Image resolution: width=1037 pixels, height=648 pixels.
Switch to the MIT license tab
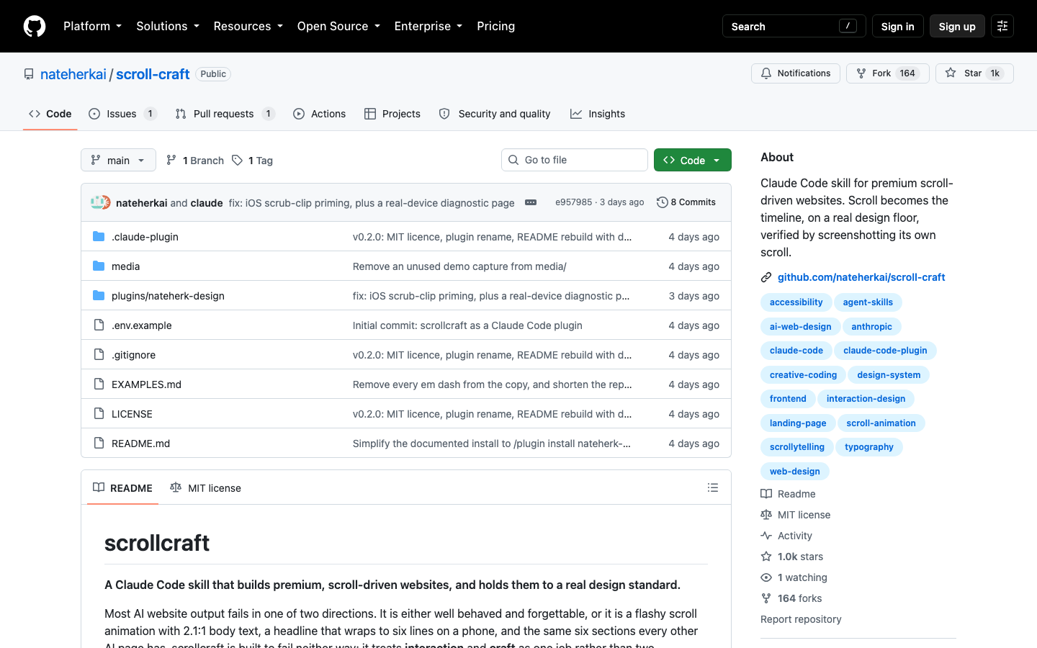pos(205,488)
